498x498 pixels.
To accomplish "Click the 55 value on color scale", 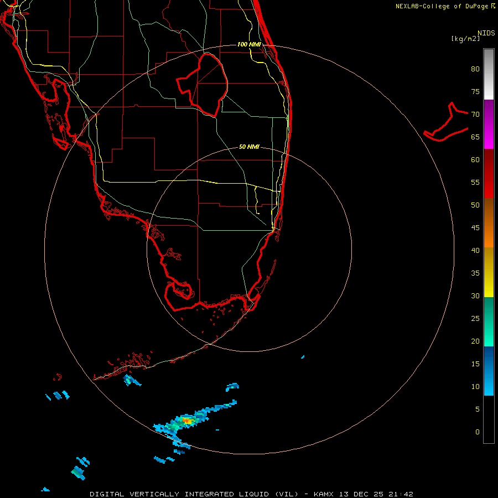I will pos(475,183).
